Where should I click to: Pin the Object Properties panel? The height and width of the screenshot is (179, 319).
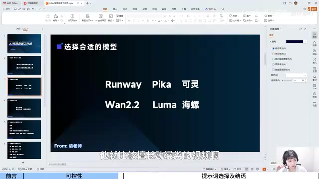pos(300,29)
